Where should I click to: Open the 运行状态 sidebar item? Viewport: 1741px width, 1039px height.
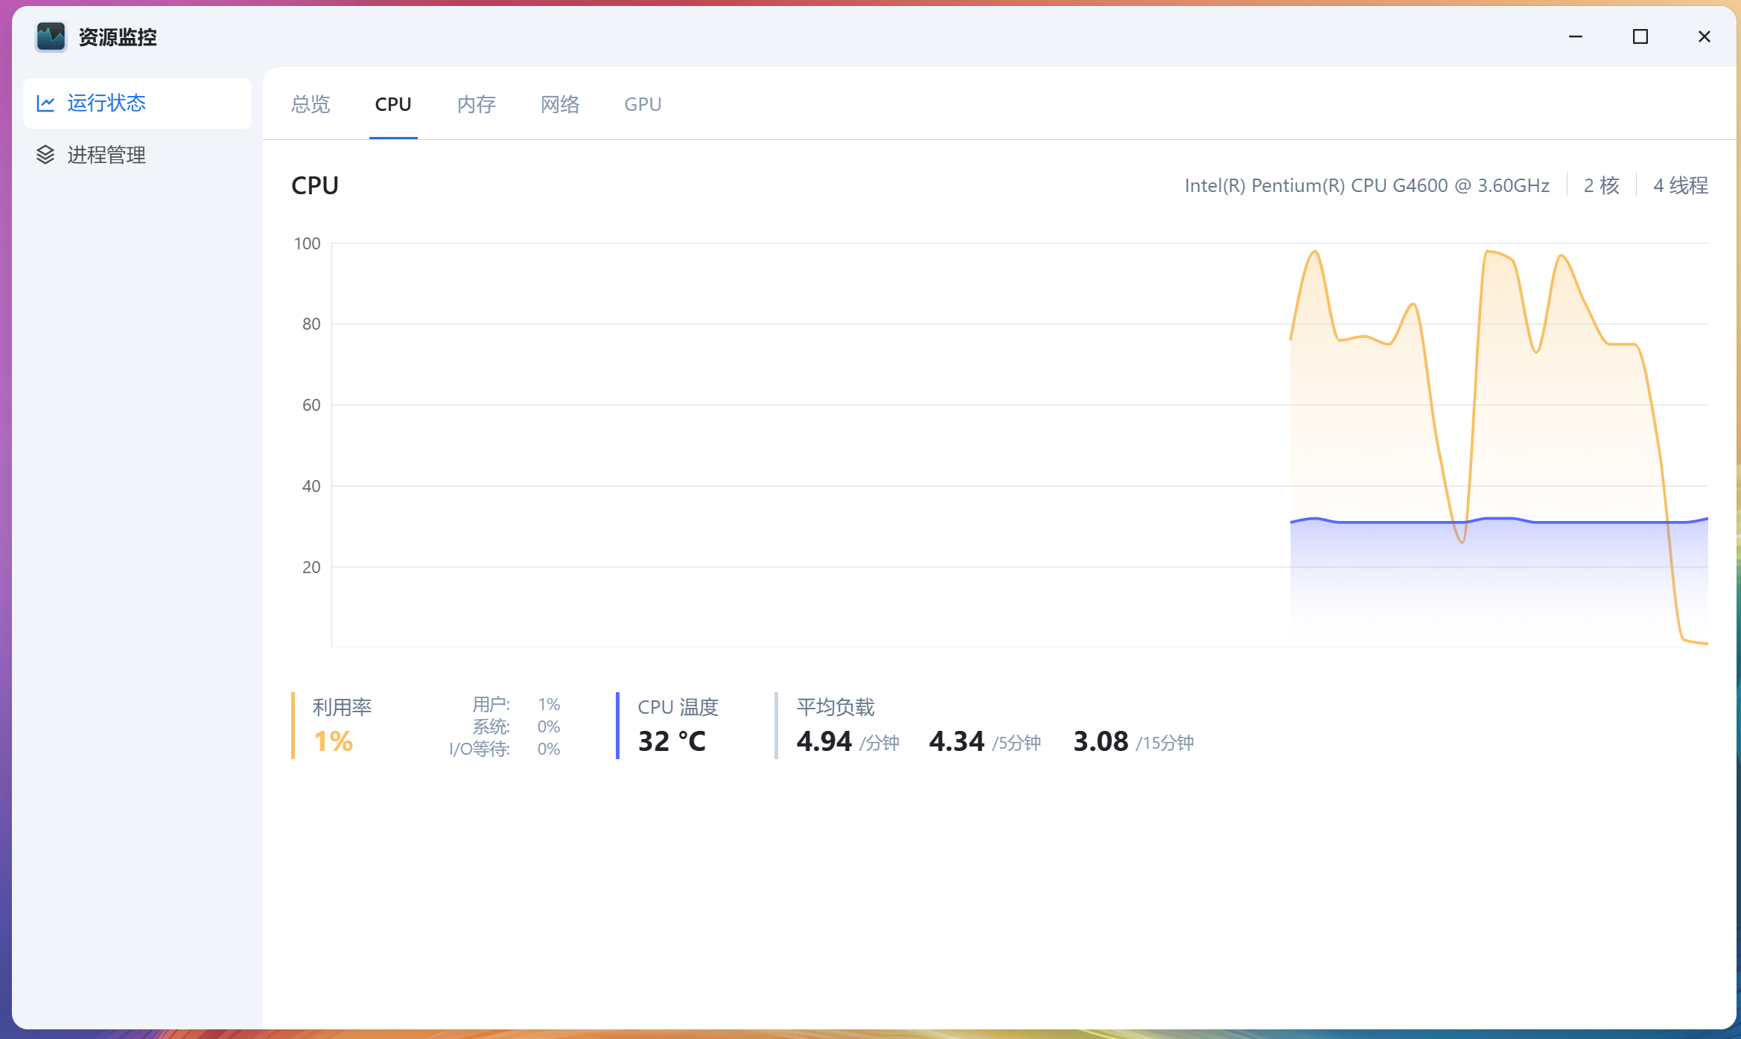click(x=138, y=103)
